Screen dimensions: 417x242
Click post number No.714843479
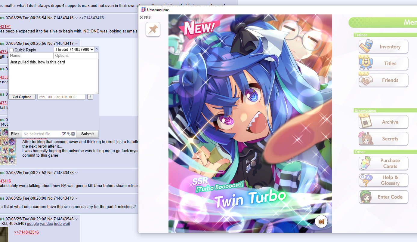tap(60, 198)
